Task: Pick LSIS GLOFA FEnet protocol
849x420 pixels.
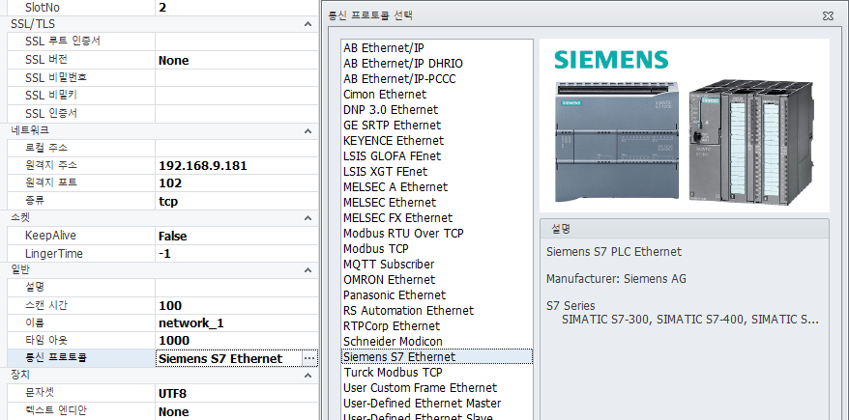Action: [436, 156]
